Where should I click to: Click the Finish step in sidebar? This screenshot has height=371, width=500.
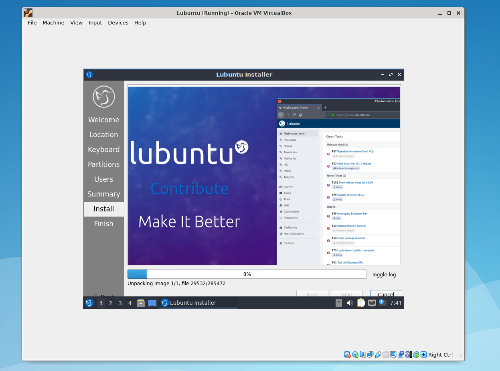click(x=104, y=224)
